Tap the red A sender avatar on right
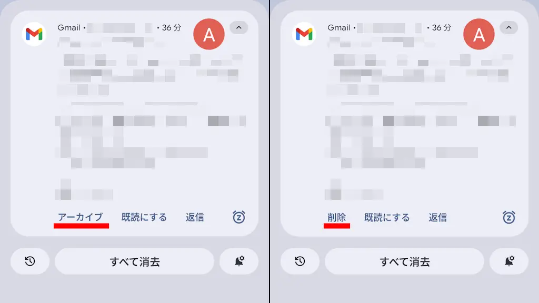This screenshot has height=303, width=539. click(479, 34)
